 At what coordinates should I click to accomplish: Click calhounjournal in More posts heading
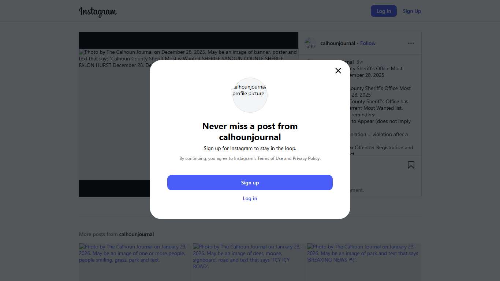[136, 234]
